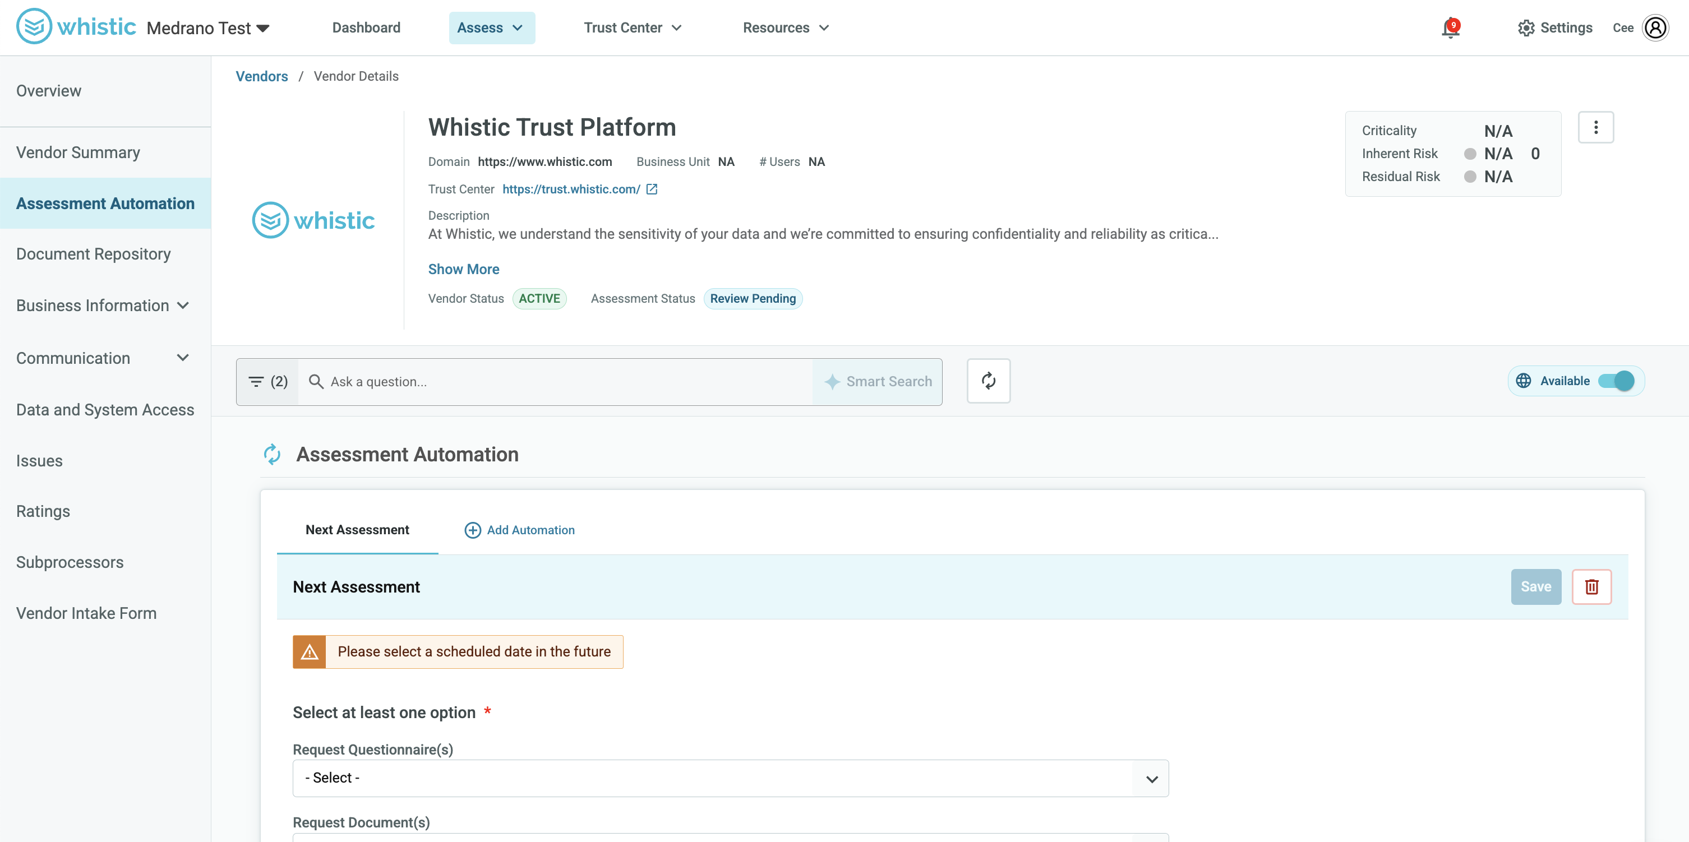1689x842 pixels.
Task: Open the filter icon showing (2)
Action: click(x=267, y=381)
